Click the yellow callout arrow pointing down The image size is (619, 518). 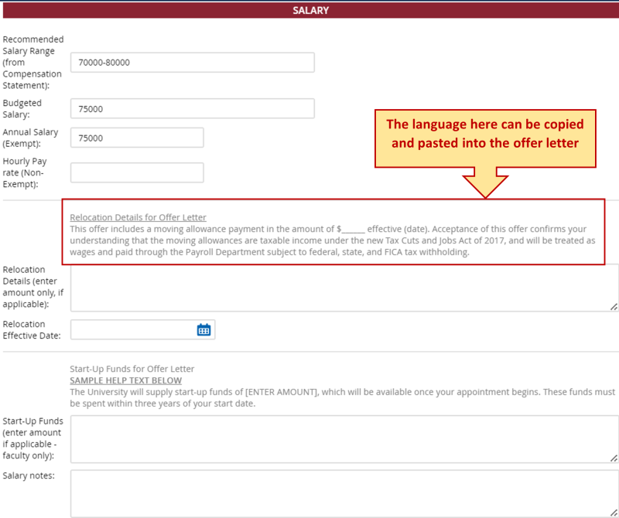point(485,182)
